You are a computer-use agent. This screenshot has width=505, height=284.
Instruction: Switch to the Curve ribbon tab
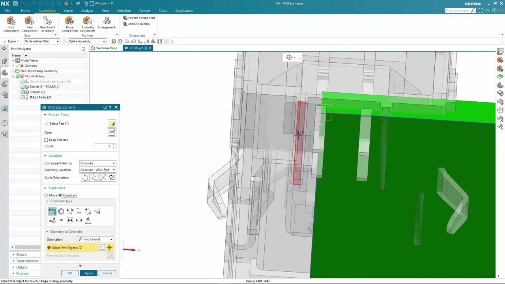(68, 11)
